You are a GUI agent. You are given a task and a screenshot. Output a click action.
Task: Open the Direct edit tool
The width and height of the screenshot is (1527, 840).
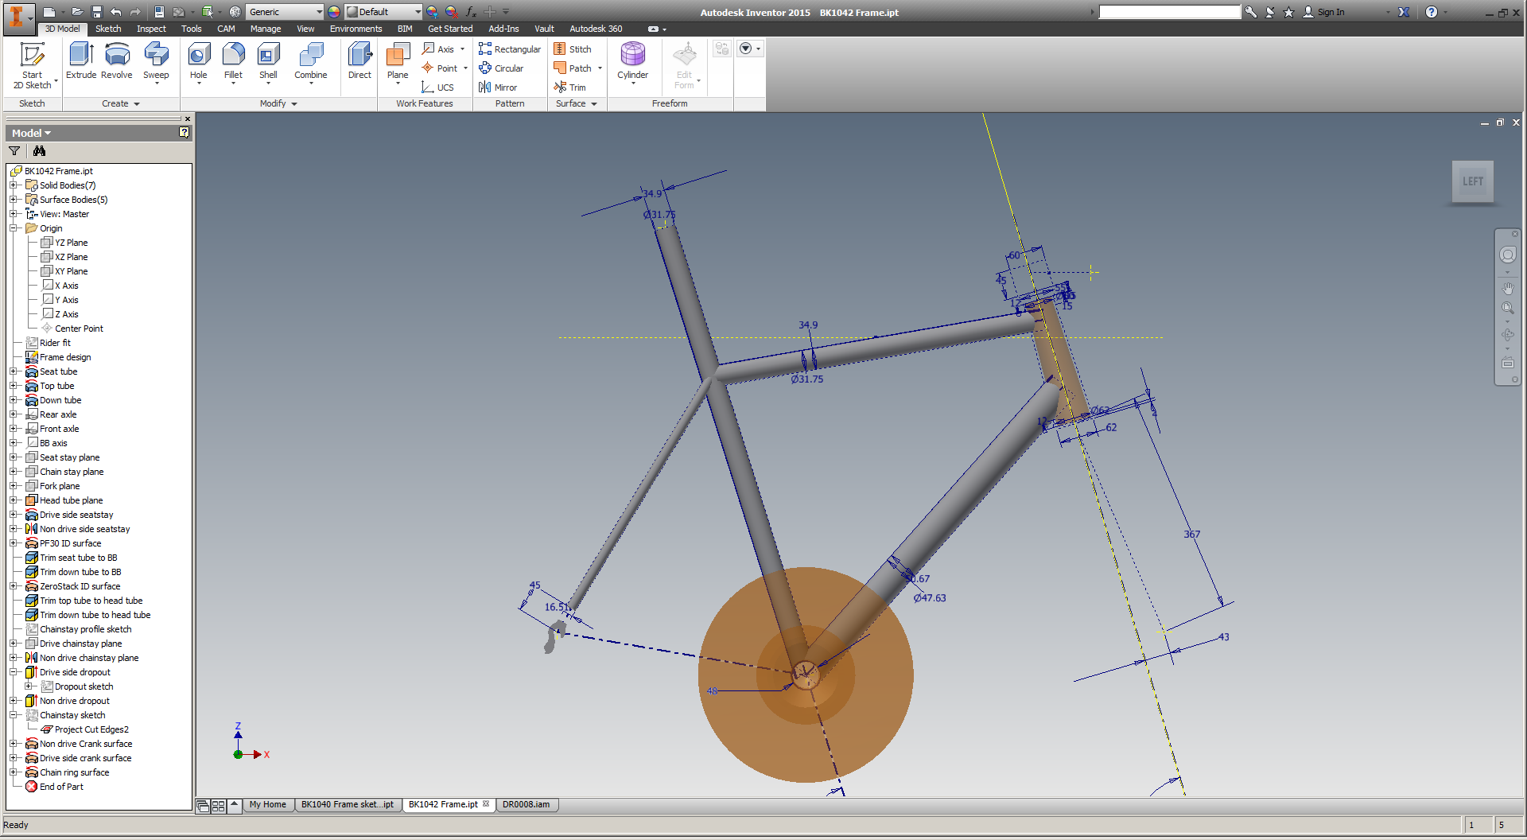coord(359,61)
